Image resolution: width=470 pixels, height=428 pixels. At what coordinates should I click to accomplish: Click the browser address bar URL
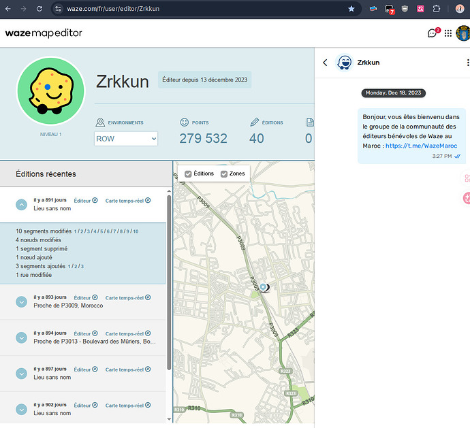click(113, 9)
